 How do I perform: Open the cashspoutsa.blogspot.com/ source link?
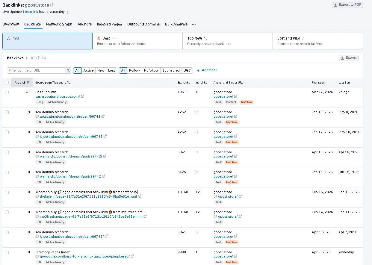pyautogui.click(x=58, y=96)
